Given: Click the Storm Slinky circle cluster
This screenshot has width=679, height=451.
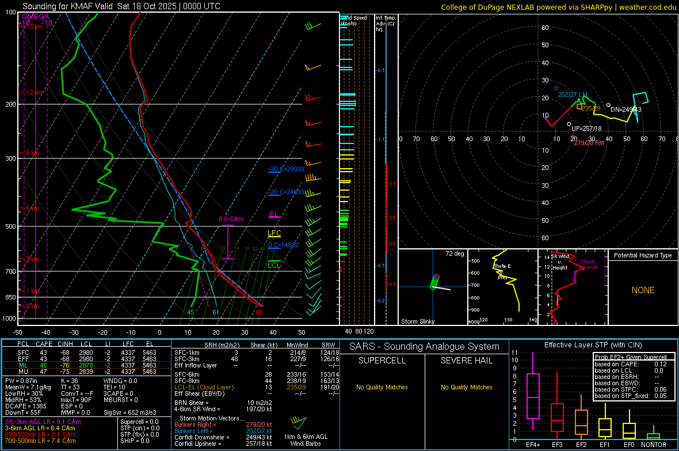Looking at the screenshot, I should 434,282.
